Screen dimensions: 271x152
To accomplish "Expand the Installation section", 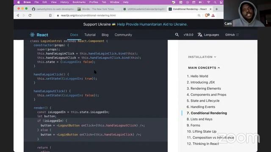I will point(202,57).
